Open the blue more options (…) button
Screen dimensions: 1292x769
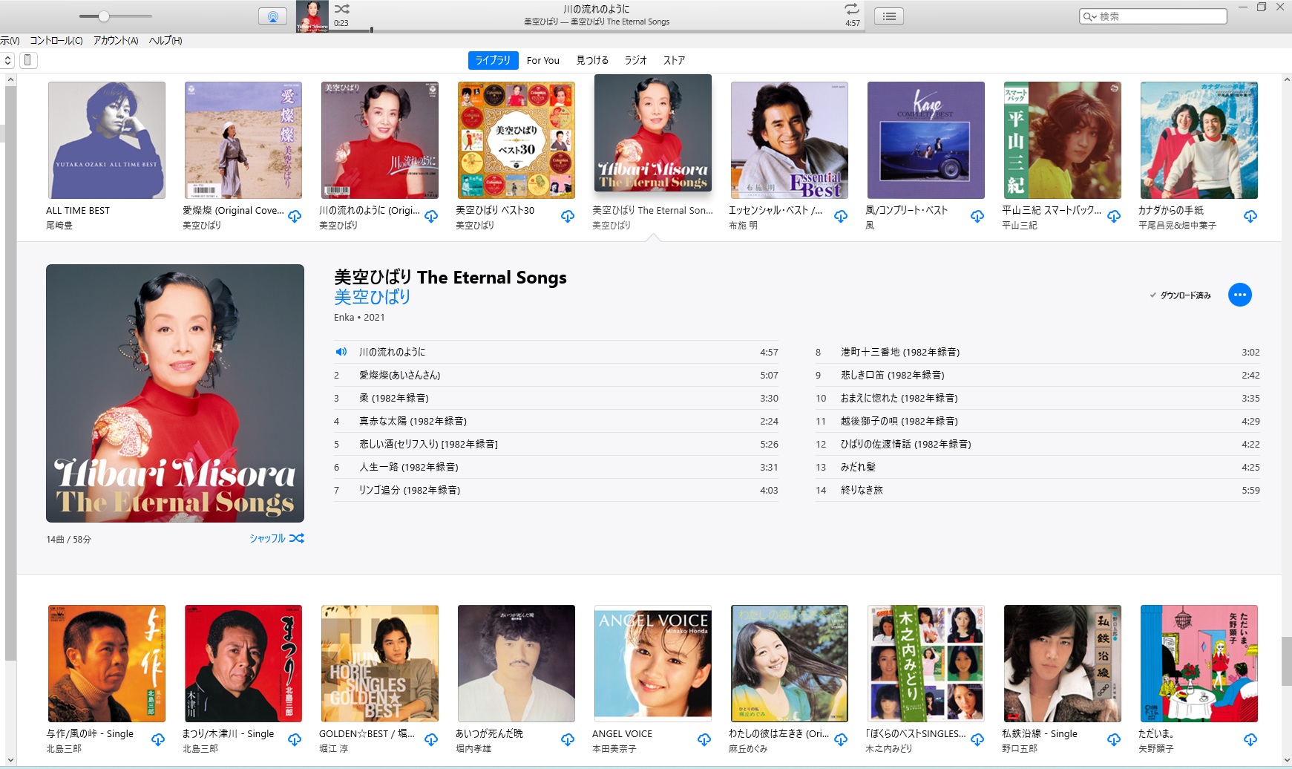pos(1240,295)
